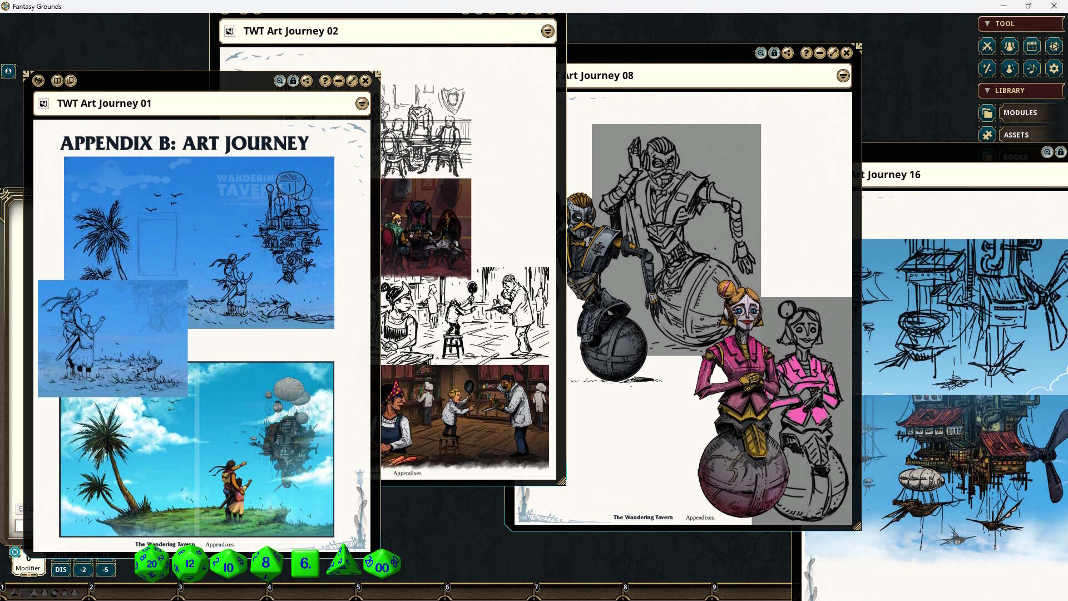Open the Party Sheet tool icon

(x=1010, y=46)
